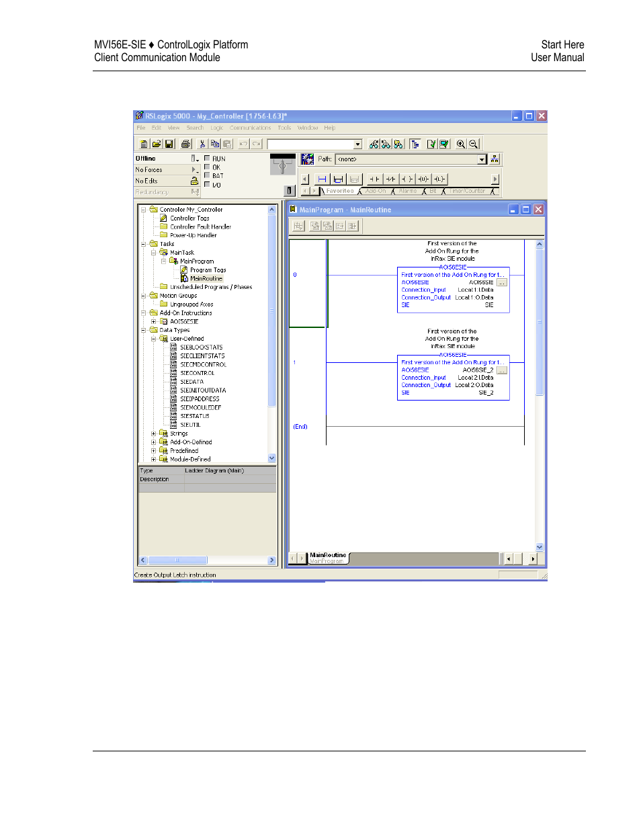Insert an Examine On contact
The height and width of the screenshot is (830, 641).
tap(374, 179)
